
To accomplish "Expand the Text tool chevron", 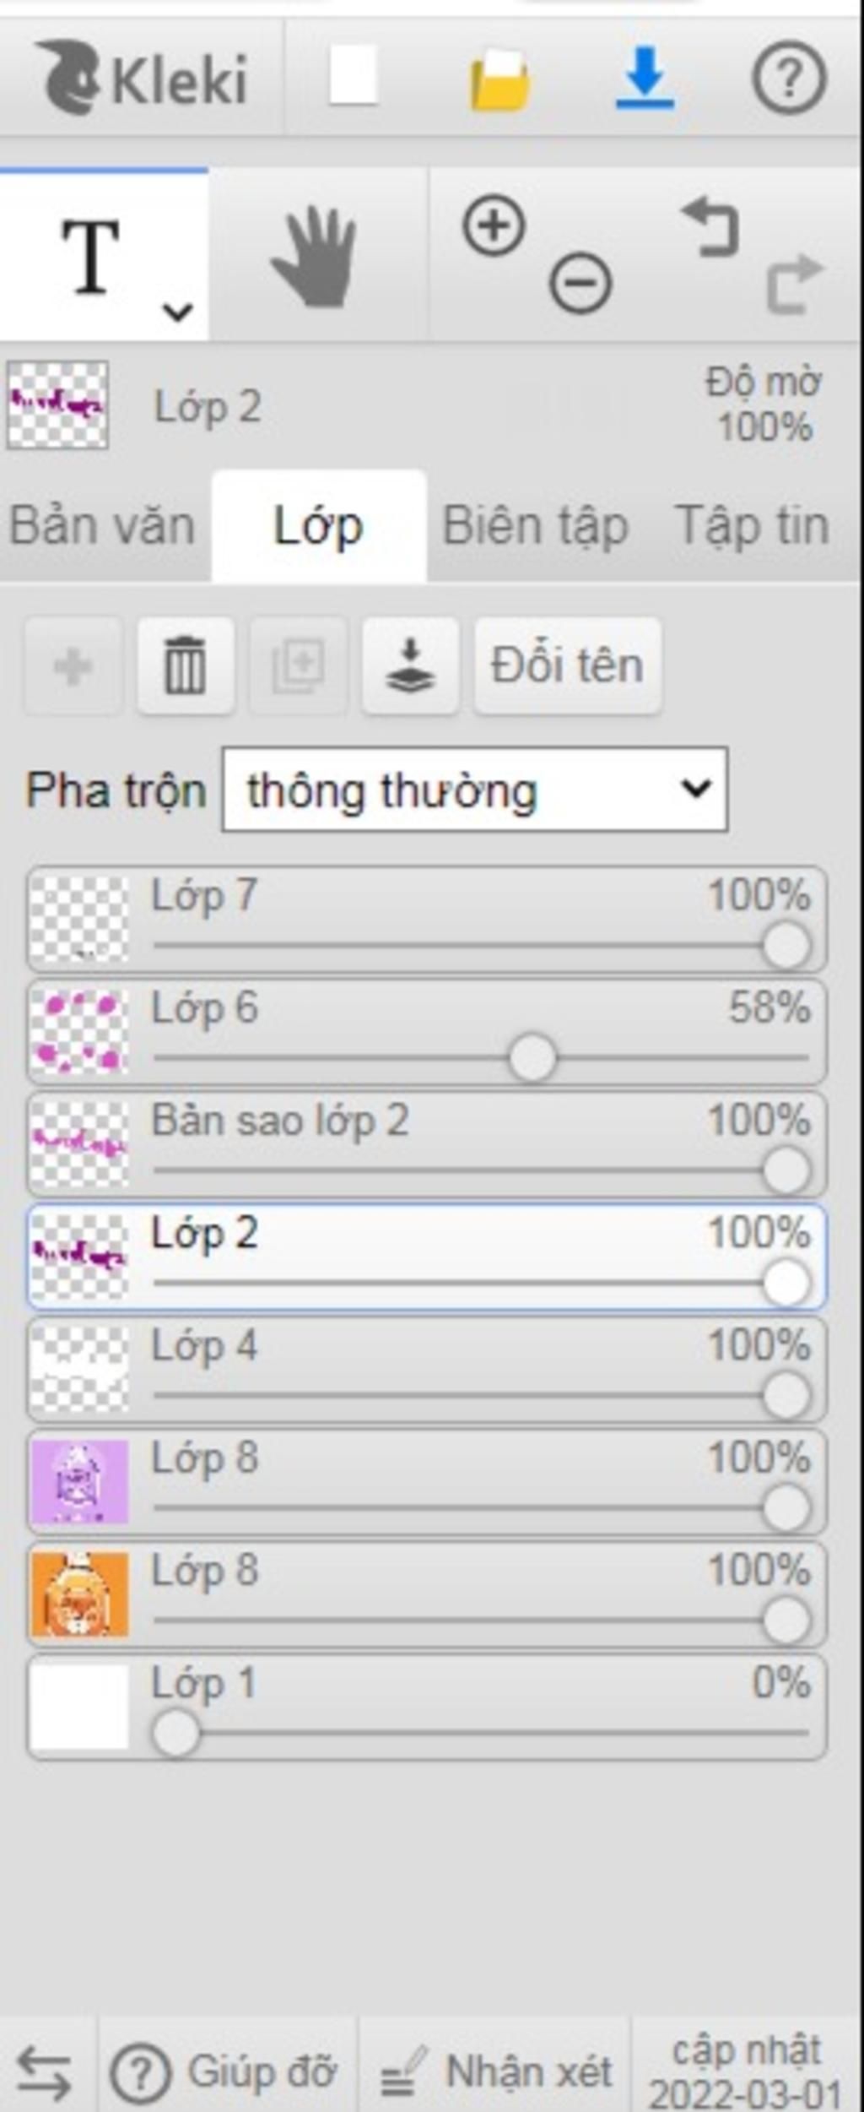I will pos(177,312).
